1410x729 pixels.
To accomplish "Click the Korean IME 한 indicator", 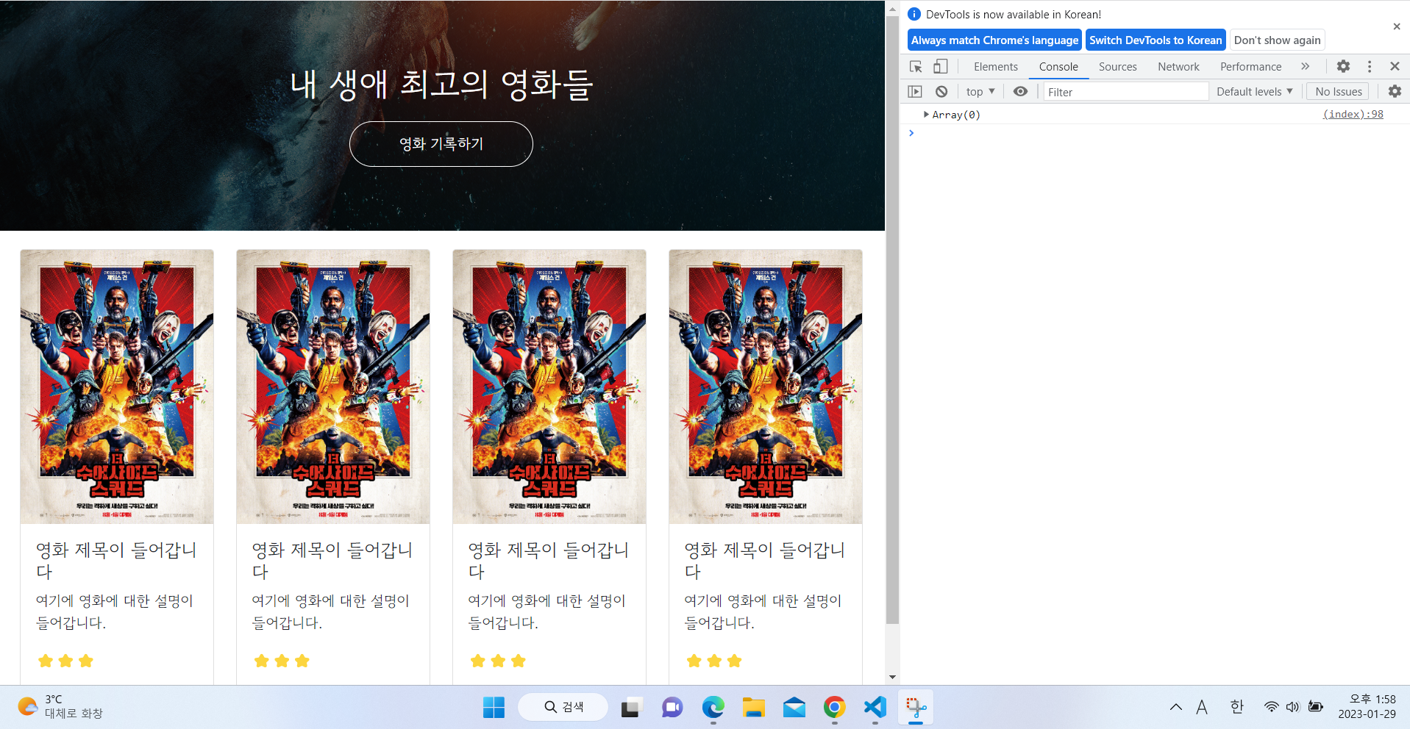I will pyautogui.click(x=1236, y=707).
